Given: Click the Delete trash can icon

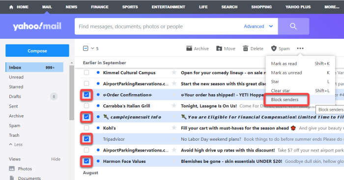Looking at the screenshot, I should (x=246, y=49).
